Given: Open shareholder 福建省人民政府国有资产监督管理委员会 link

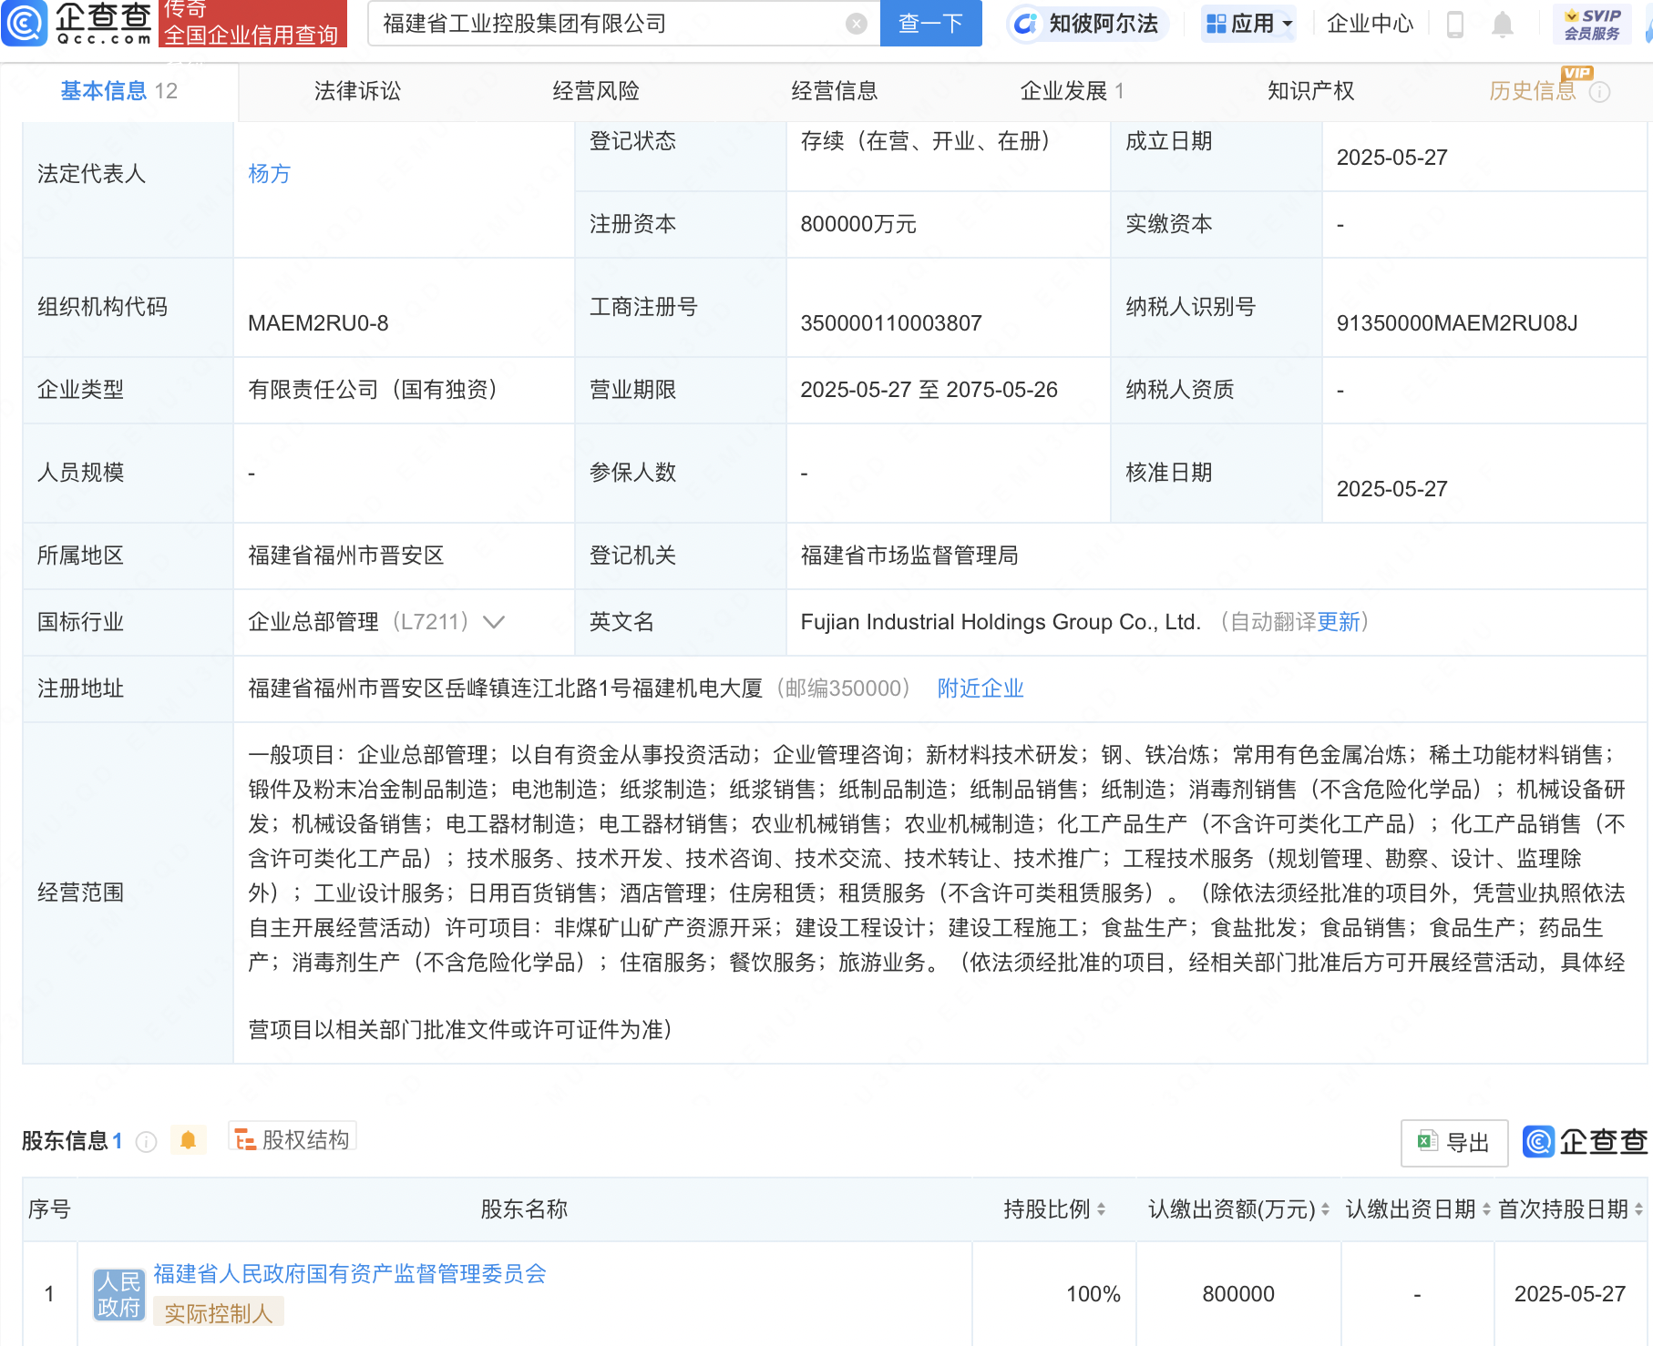Looking at the screenshot, I should click(x=350, y=1274).
